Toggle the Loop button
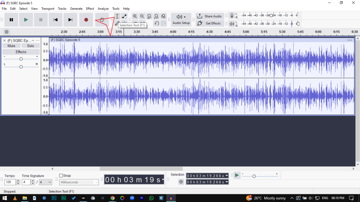The image size is (360, 202). click(x=102, y=20)
